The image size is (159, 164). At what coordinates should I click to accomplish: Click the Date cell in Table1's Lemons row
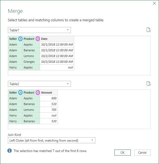click(x=57, y=56)
